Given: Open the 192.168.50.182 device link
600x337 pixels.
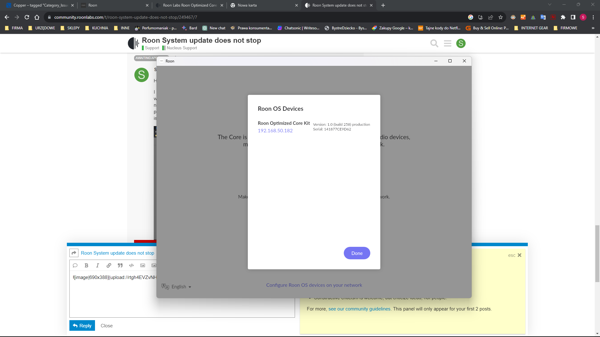Looking at the screenshot, I should coord(275,130).
